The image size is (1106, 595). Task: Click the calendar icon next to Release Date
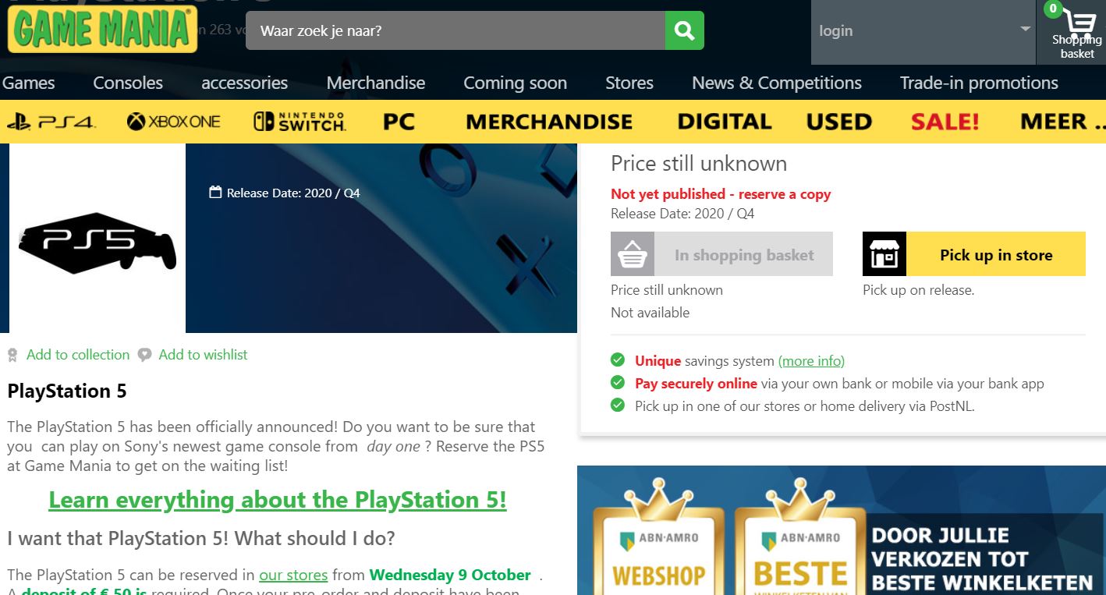click(x=215, y=193)
